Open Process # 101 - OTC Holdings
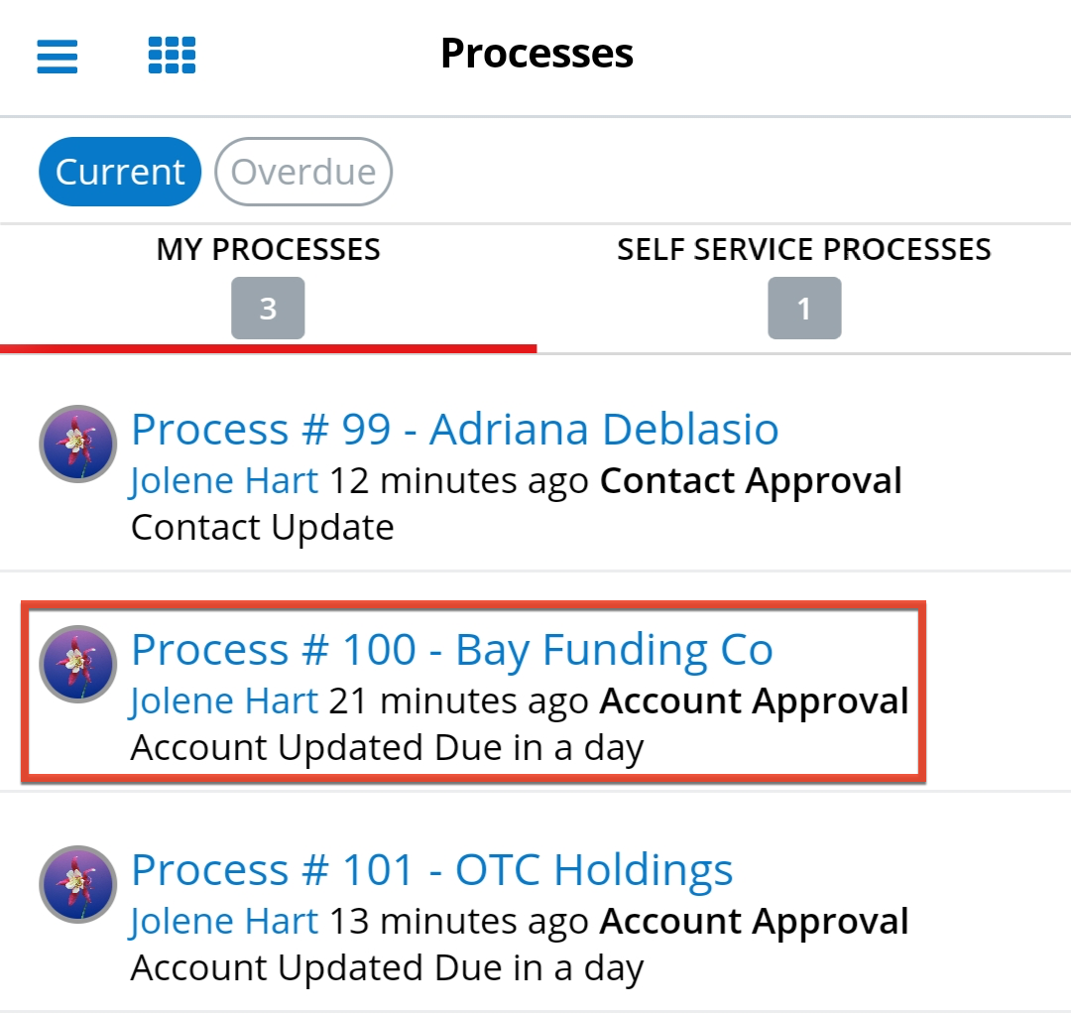Viewport: 1071px width, 1017px height. point(431,869)
